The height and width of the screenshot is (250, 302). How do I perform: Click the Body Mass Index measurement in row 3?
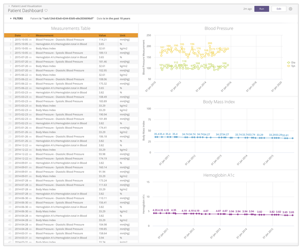46,48
